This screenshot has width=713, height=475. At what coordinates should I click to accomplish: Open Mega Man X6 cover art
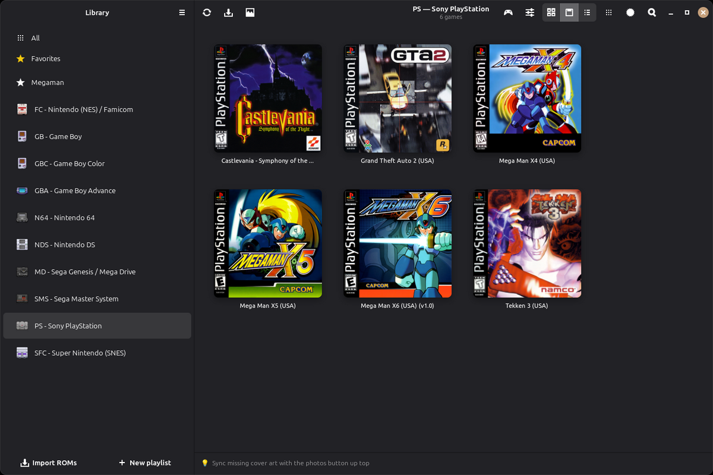click(397, 243)
